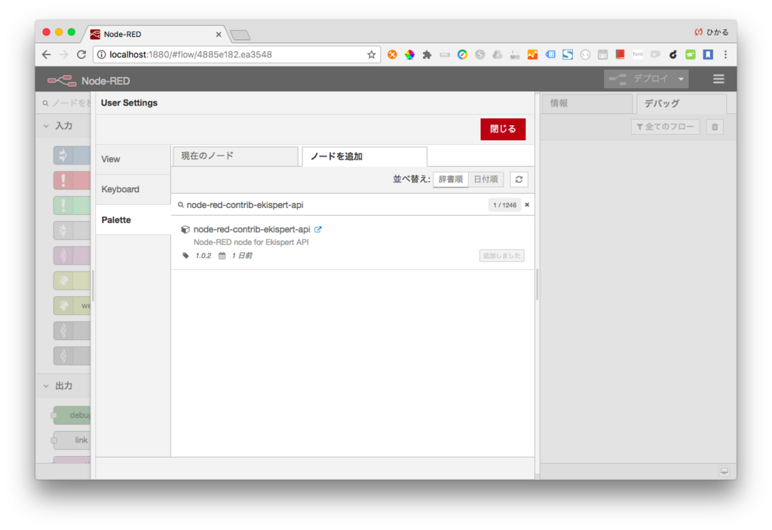Collapse the 出力 palette category
The width and height of the screenshot is (772, 530).
63,386
